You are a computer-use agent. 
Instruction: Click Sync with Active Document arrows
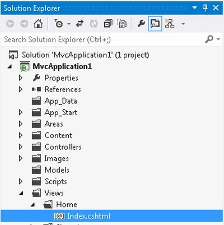[80, 24]
